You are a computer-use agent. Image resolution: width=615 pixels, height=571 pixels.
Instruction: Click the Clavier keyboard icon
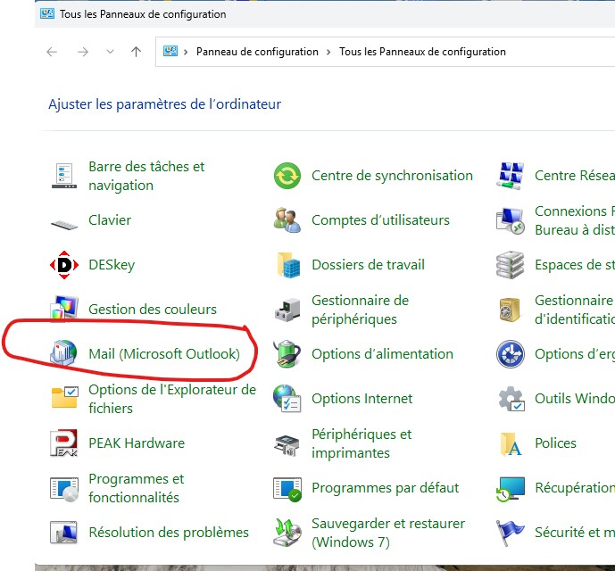(x=64, y=225)
